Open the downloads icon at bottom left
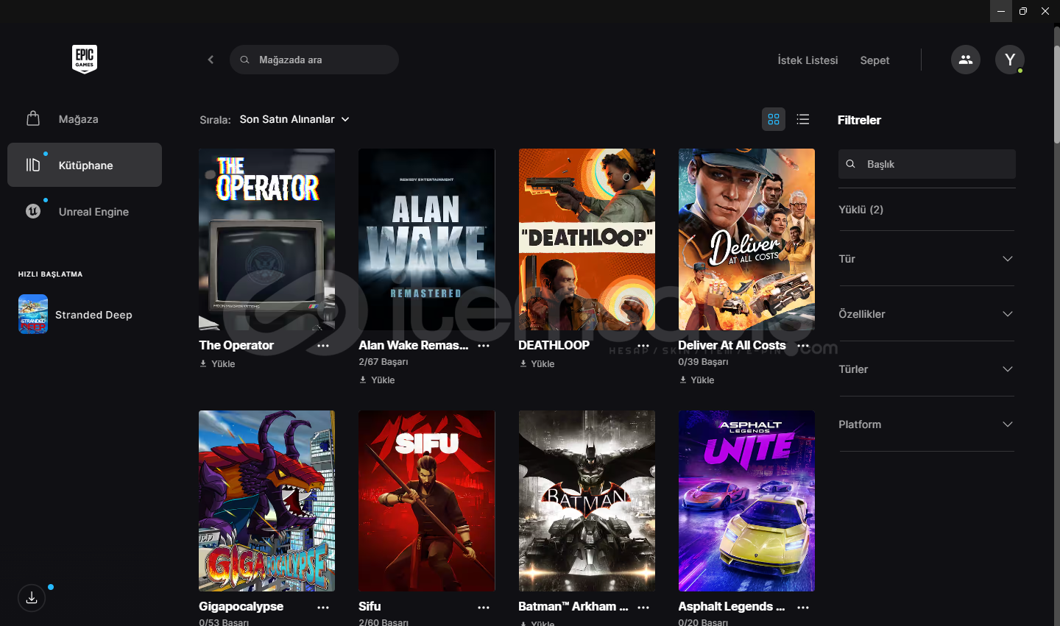 (32, 598)
